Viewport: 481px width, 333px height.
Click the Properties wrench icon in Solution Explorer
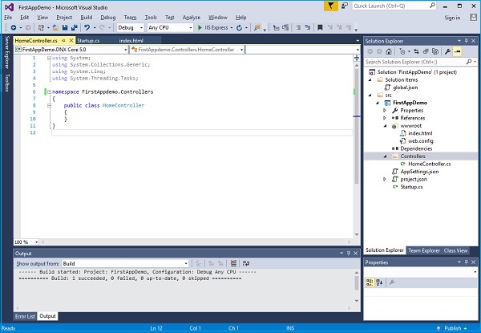click(446, 51)
